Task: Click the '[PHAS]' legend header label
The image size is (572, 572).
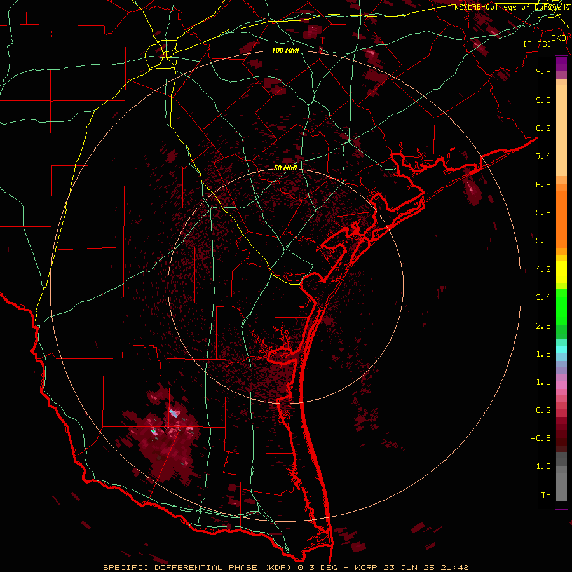Action: coord(537,44)
